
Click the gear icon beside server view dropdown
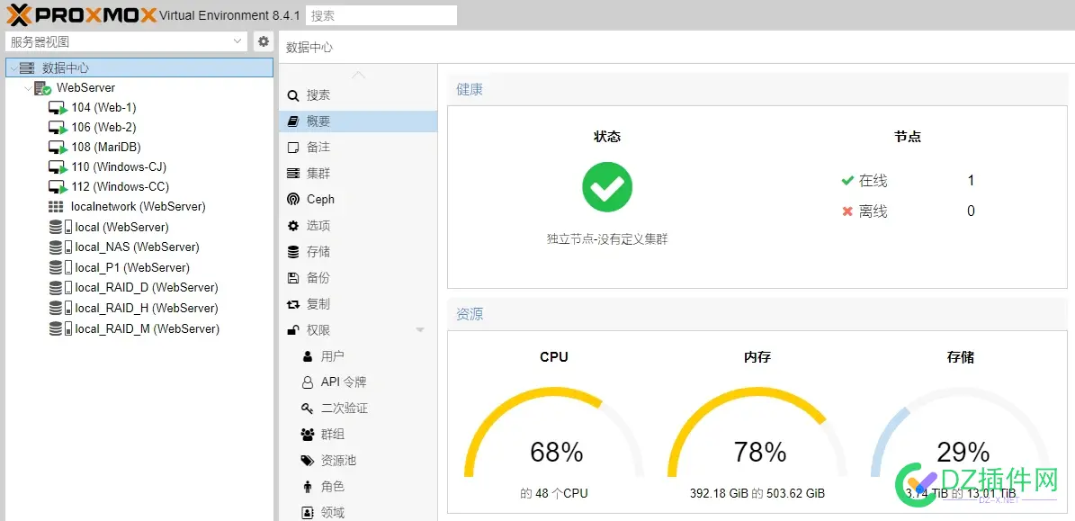(264, 41)
